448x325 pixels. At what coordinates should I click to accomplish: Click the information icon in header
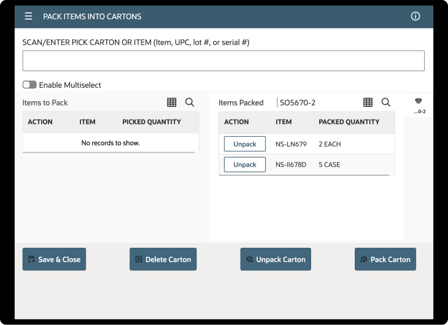[415, 17]
